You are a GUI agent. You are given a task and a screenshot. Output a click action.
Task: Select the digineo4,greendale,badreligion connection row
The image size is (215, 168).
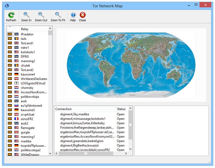click(x=82, y=141)
